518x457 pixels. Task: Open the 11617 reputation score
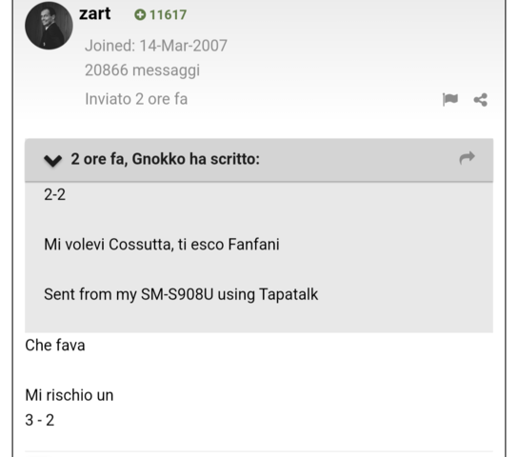tap(168, 15)
